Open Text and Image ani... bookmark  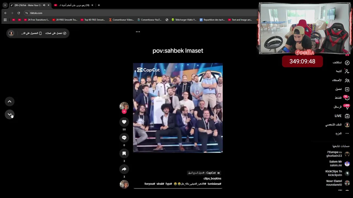click(240, 20)
